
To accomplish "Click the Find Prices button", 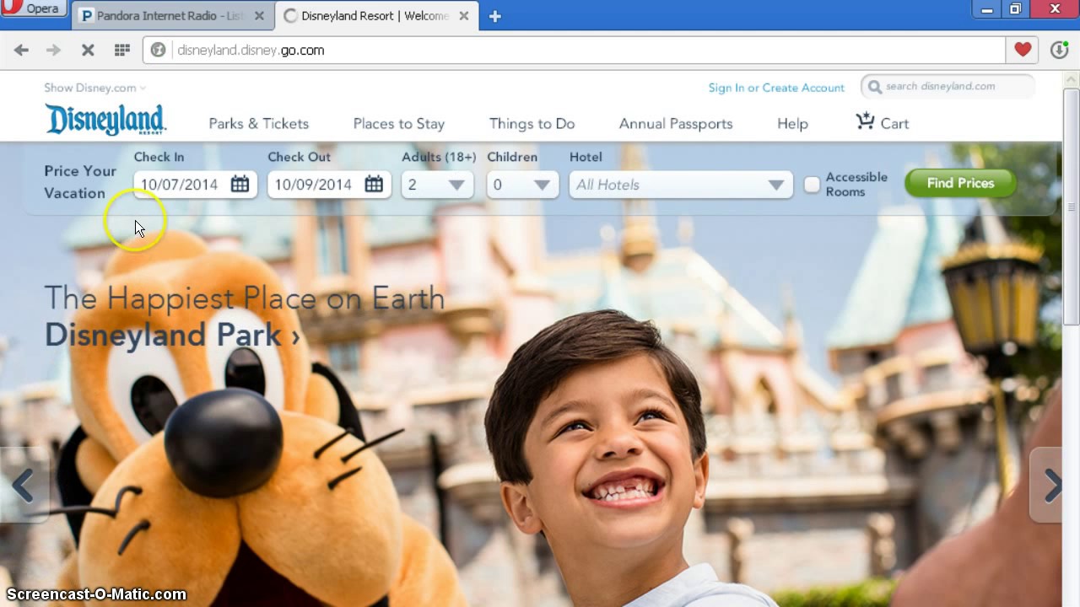I will [960, 183].
